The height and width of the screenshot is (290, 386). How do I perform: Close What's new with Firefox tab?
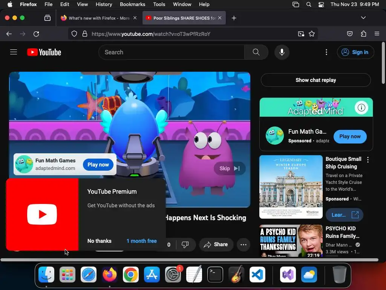click(135, 18)
